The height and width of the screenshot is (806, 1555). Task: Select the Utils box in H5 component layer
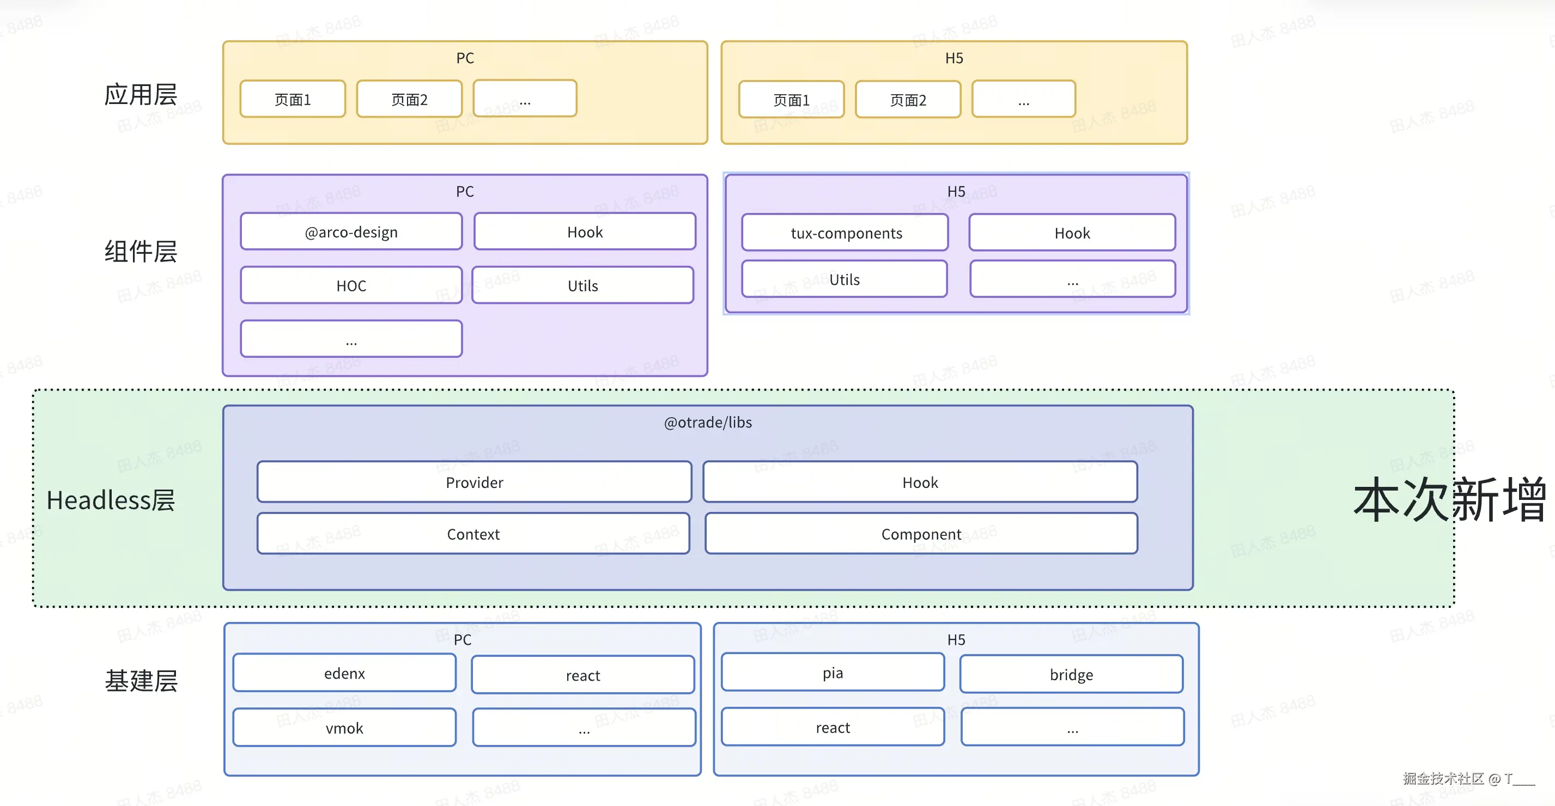tap(844, 279)
